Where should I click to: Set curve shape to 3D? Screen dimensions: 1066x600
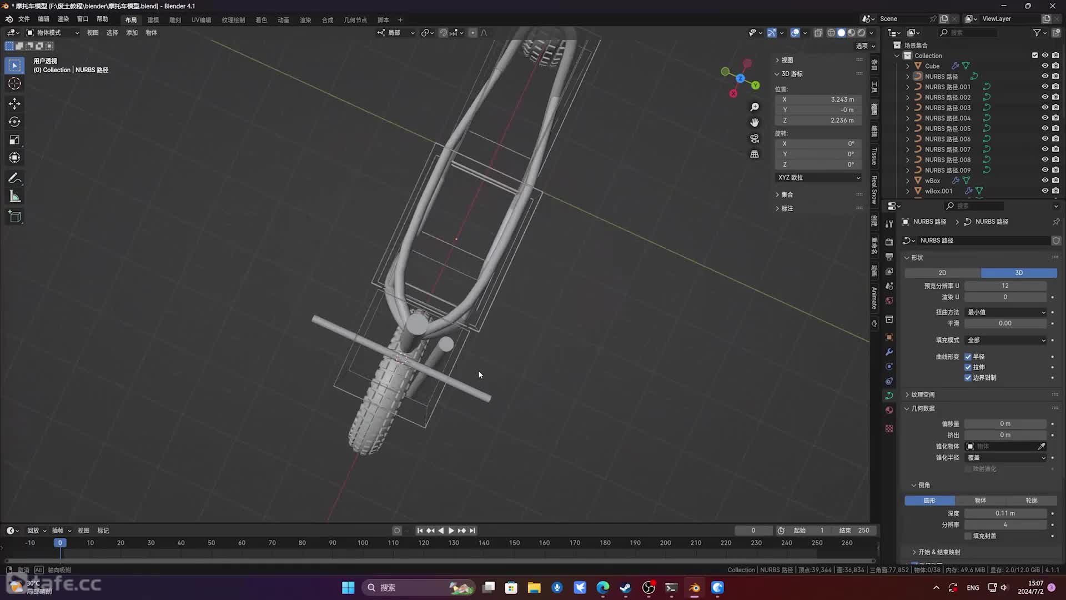pos(1019,273)
